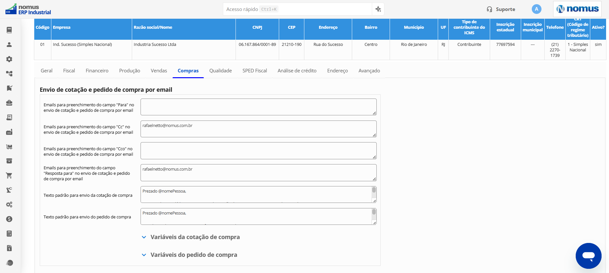
Task: Click the gear settings sidebar icon
Action: click(9, 59)
